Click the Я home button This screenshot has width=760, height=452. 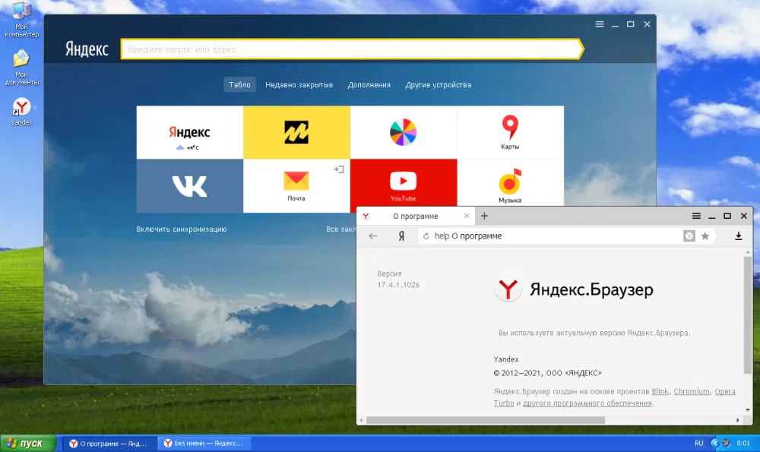click(401, 236)
